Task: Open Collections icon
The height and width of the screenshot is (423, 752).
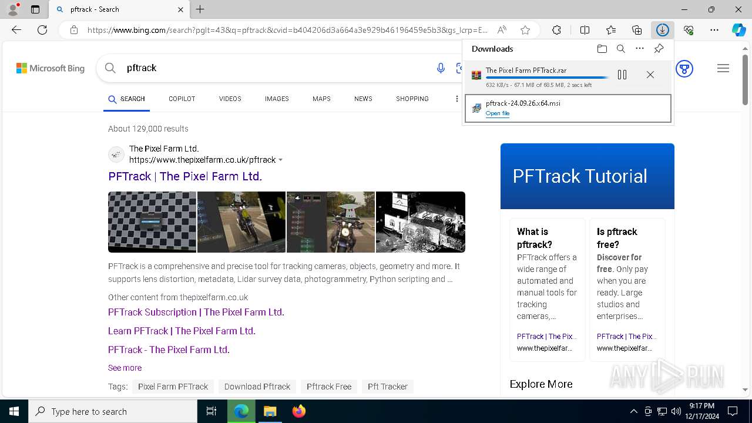Action: point(637,30)
